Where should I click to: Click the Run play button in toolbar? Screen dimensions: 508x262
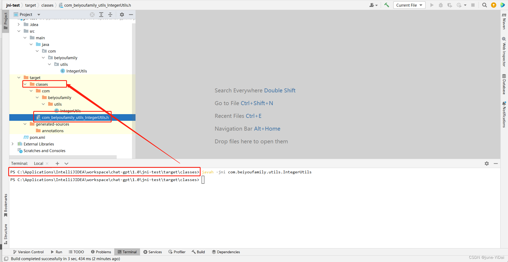coord(432,5)
